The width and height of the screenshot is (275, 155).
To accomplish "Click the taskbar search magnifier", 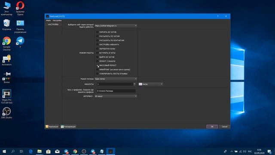I will 13,151.
